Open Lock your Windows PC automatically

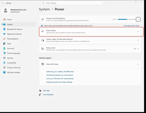(60, 79)
